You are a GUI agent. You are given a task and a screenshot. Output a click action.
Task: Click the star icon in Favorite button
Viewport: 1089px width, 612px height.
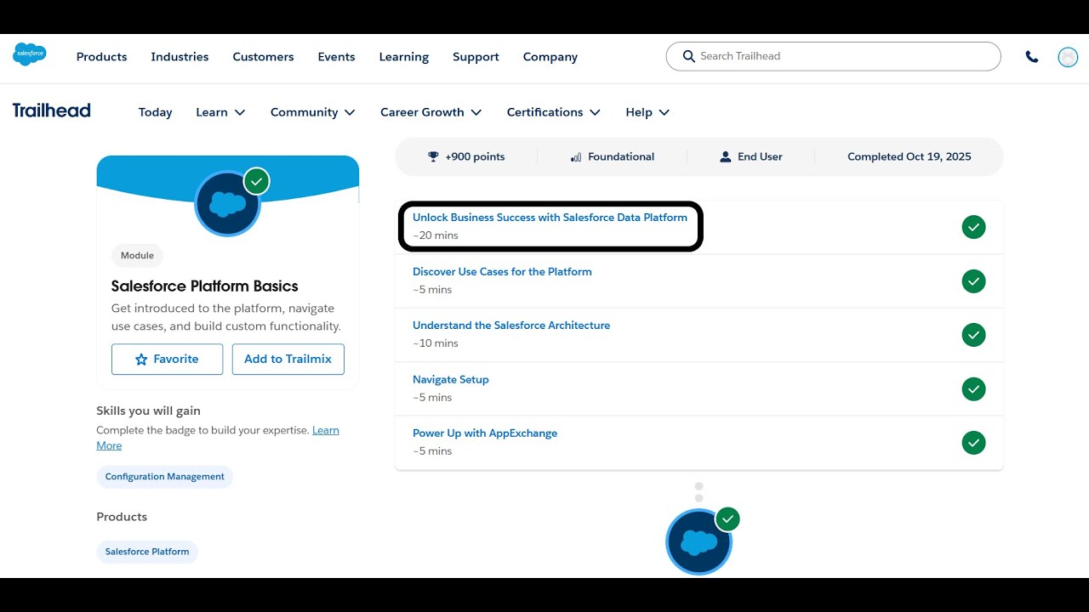(141, 360)
